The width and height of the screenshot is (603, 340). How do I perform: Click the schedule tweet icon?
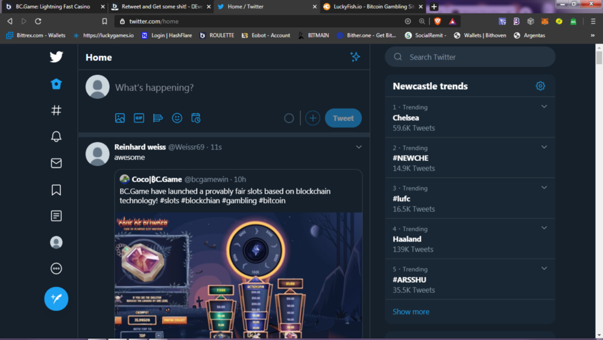point(196,118)
